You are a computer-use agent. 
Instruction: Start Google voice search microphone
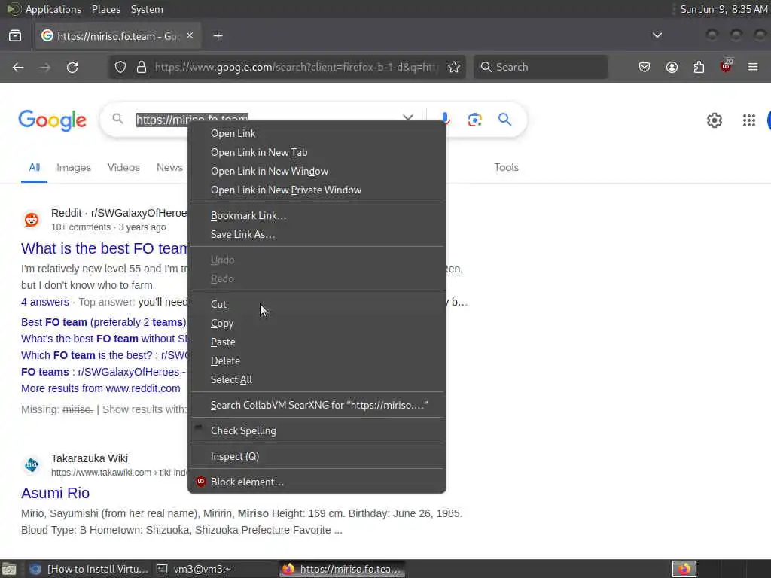[x=445, y=120]
